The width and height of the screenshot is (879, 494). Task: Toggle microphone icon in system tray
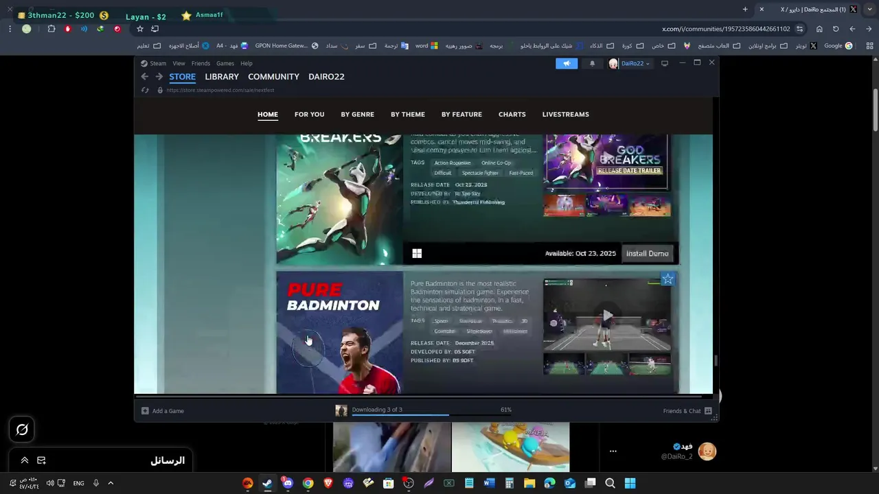tap(96, 483)
